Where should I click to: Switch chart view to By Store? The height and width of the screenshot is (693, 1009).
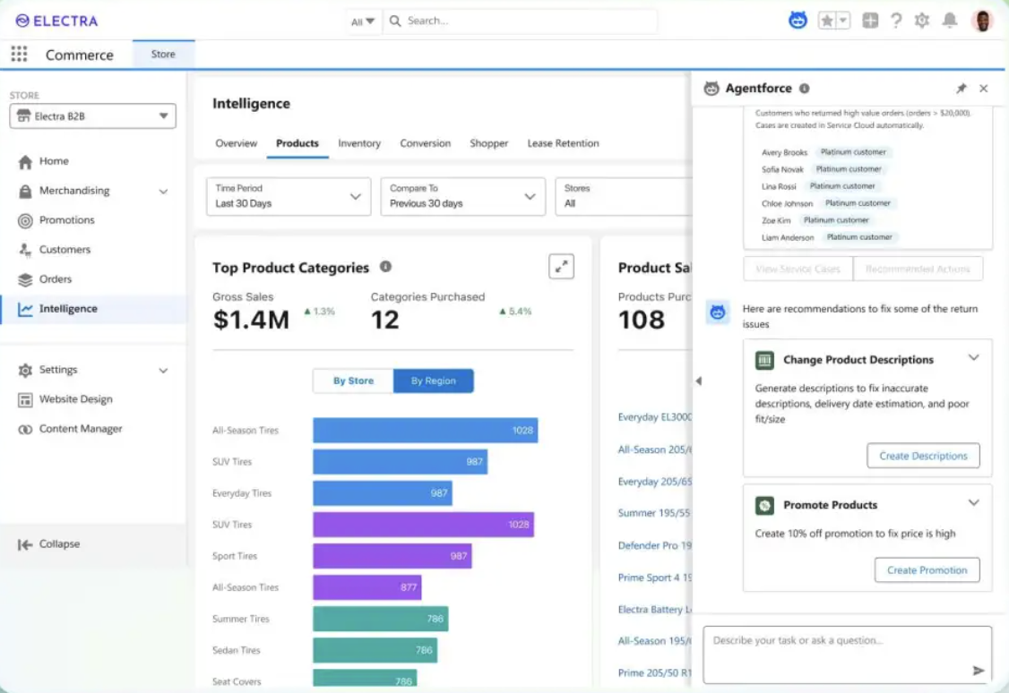(353, 381)
